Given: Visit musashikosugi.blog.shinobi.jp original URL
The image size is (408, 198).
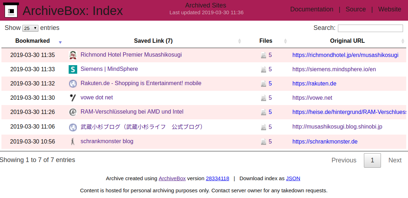Looking at the screenshot, I should 337,127.
